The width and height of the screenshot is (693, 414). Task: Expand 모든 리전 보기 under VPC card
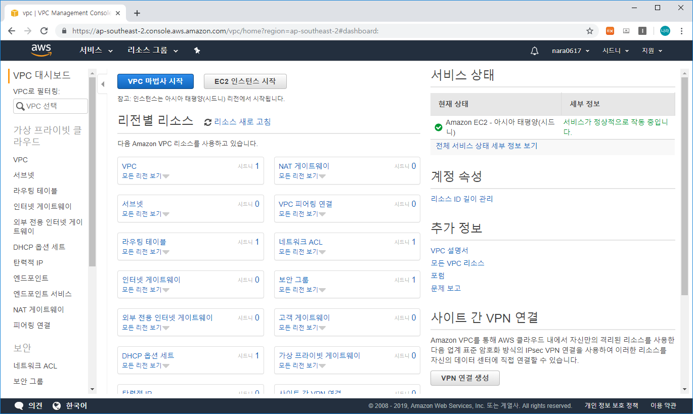(146, 176)
